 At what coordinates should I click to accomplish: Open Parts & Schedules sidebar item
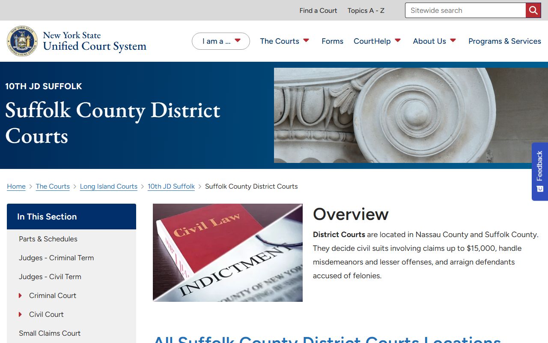point(48,239)
